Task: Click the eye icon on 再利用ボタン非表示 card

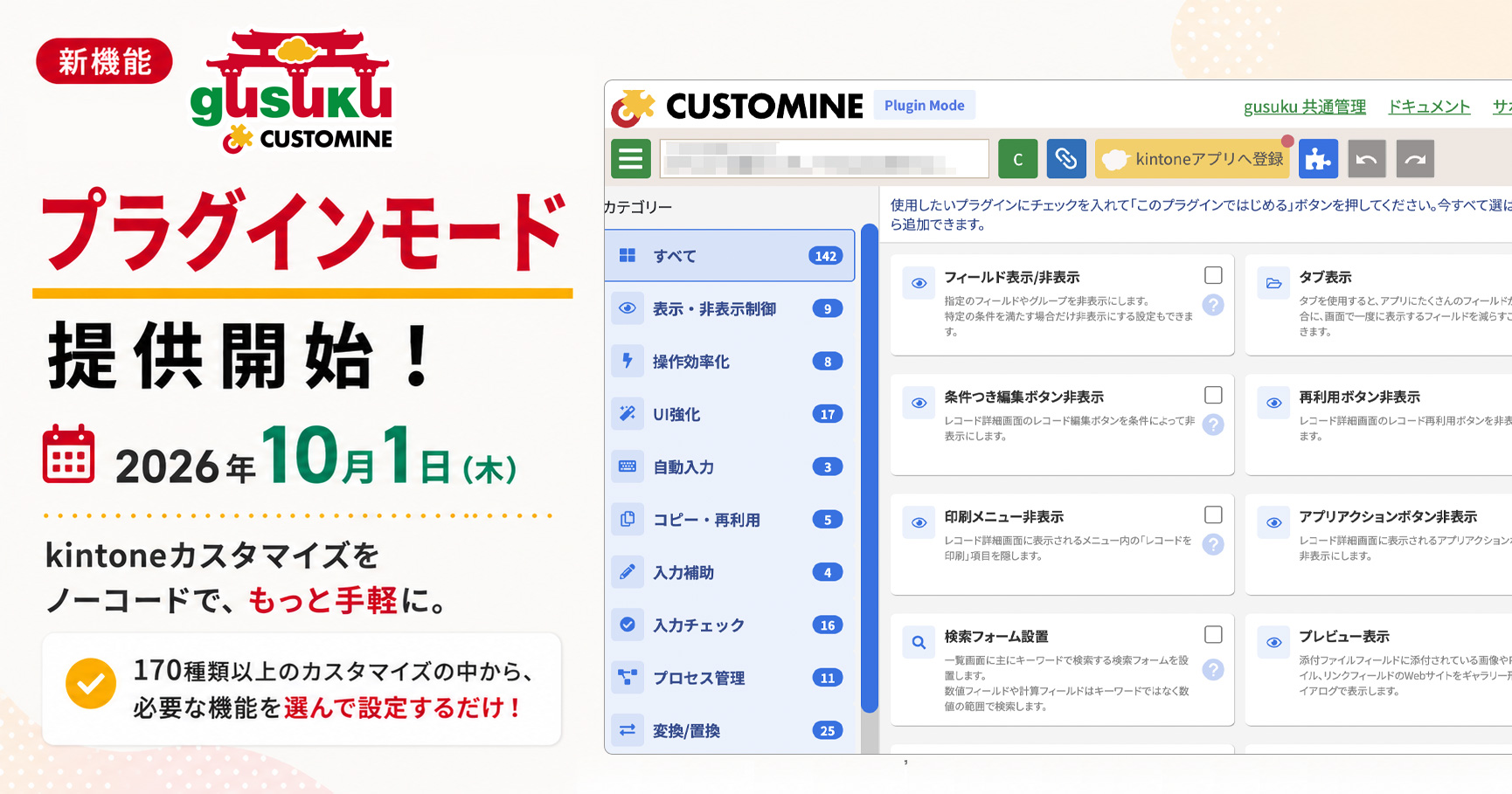Action: (1273, 403)
